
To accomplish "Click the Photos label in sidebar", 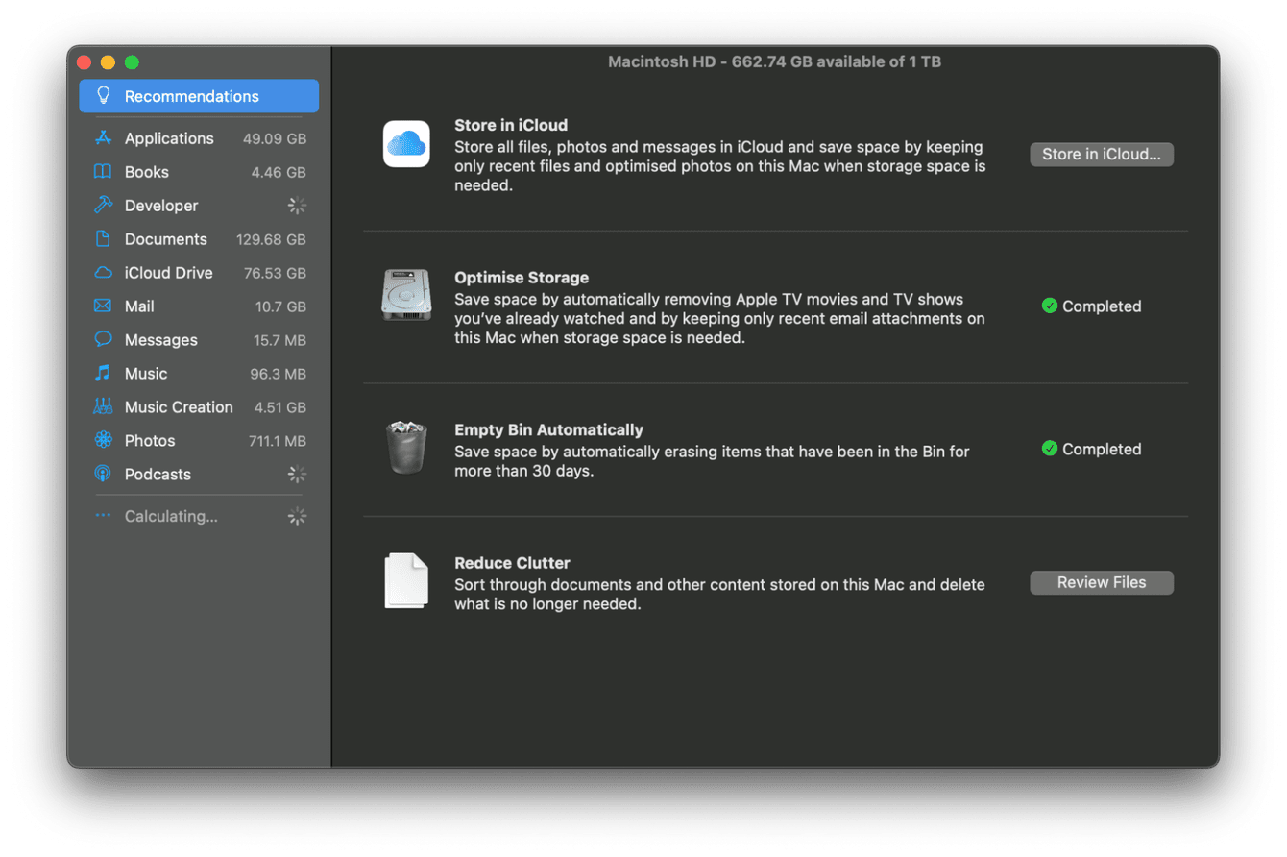I will [150, 441].
